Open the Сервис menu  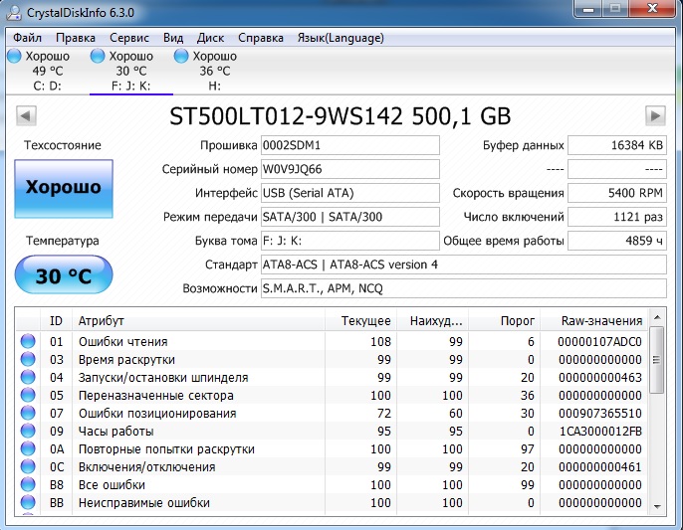tap(129, 39)
